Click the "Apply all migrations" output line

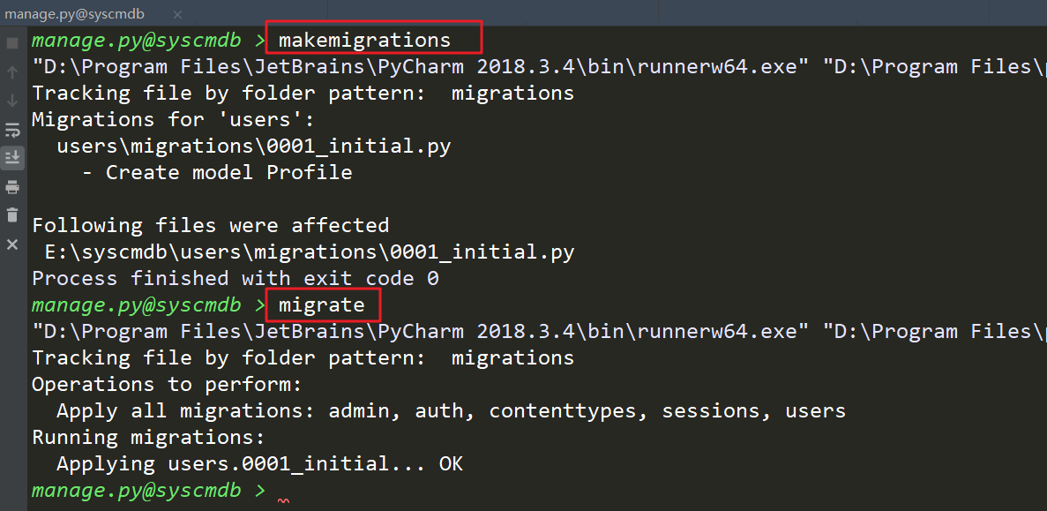[451, 411]
